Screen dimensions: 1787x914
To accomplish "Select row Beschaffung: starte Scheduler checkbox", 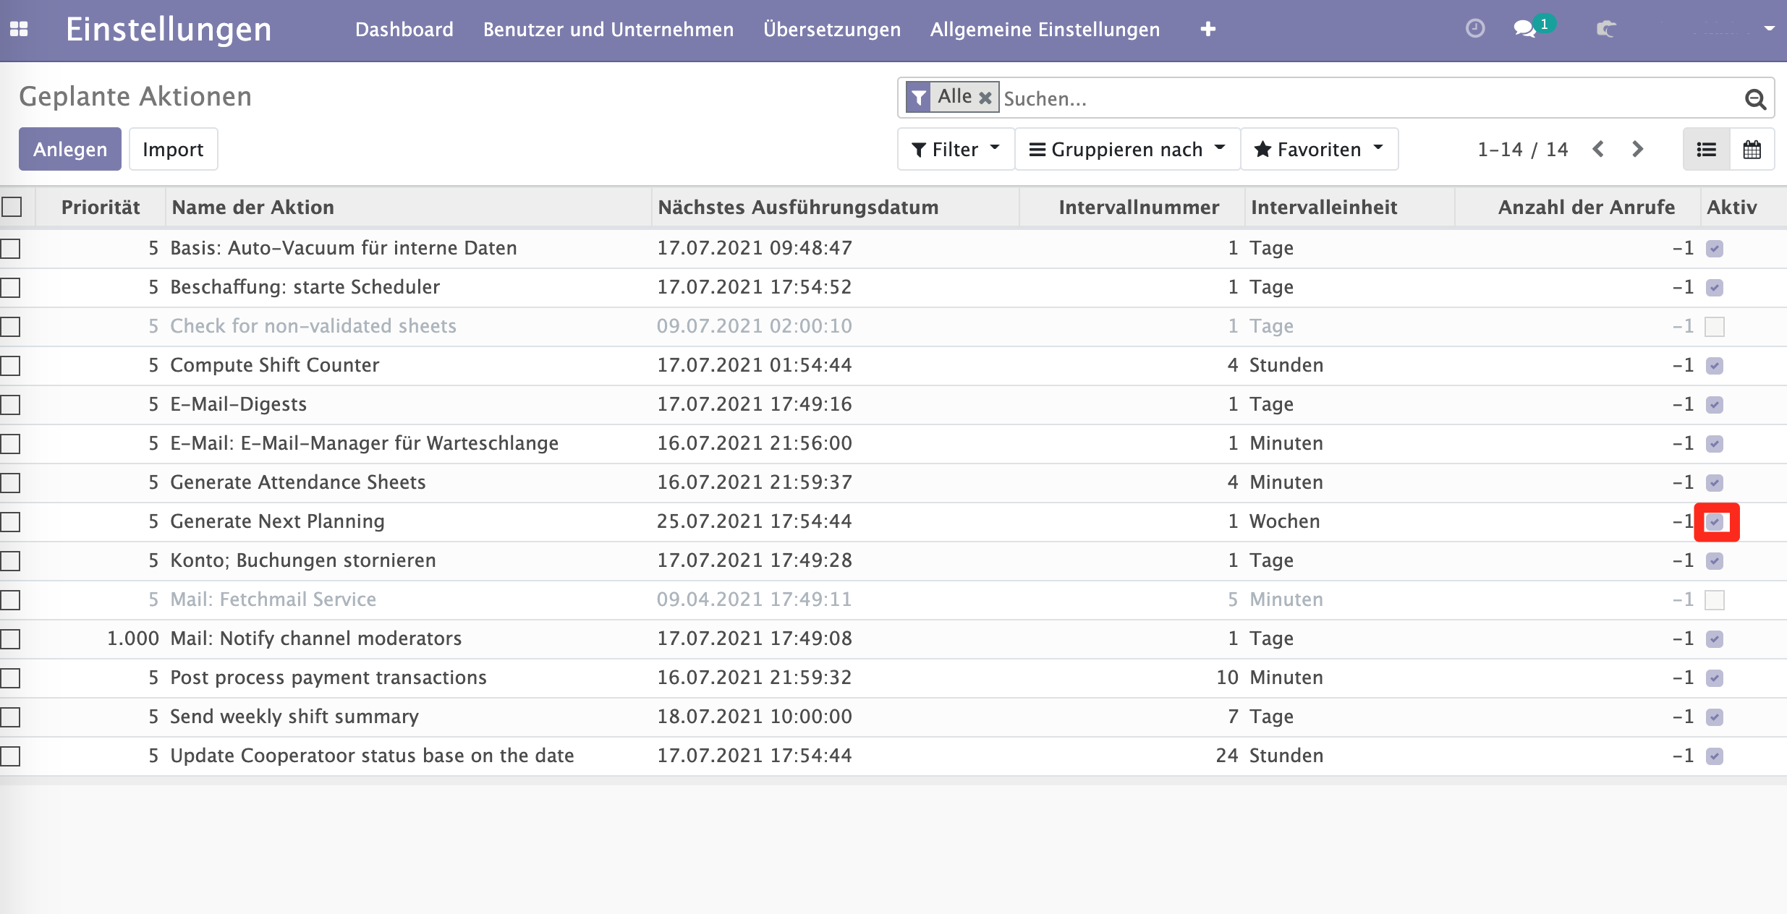I will [10, 288].
